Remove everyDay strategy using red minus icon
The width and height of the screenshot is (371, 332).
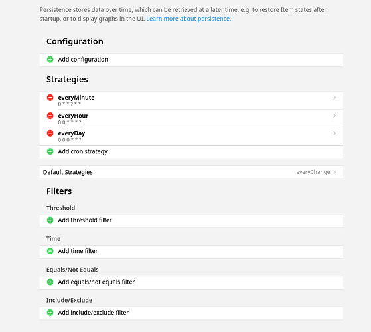pos(50,133)
